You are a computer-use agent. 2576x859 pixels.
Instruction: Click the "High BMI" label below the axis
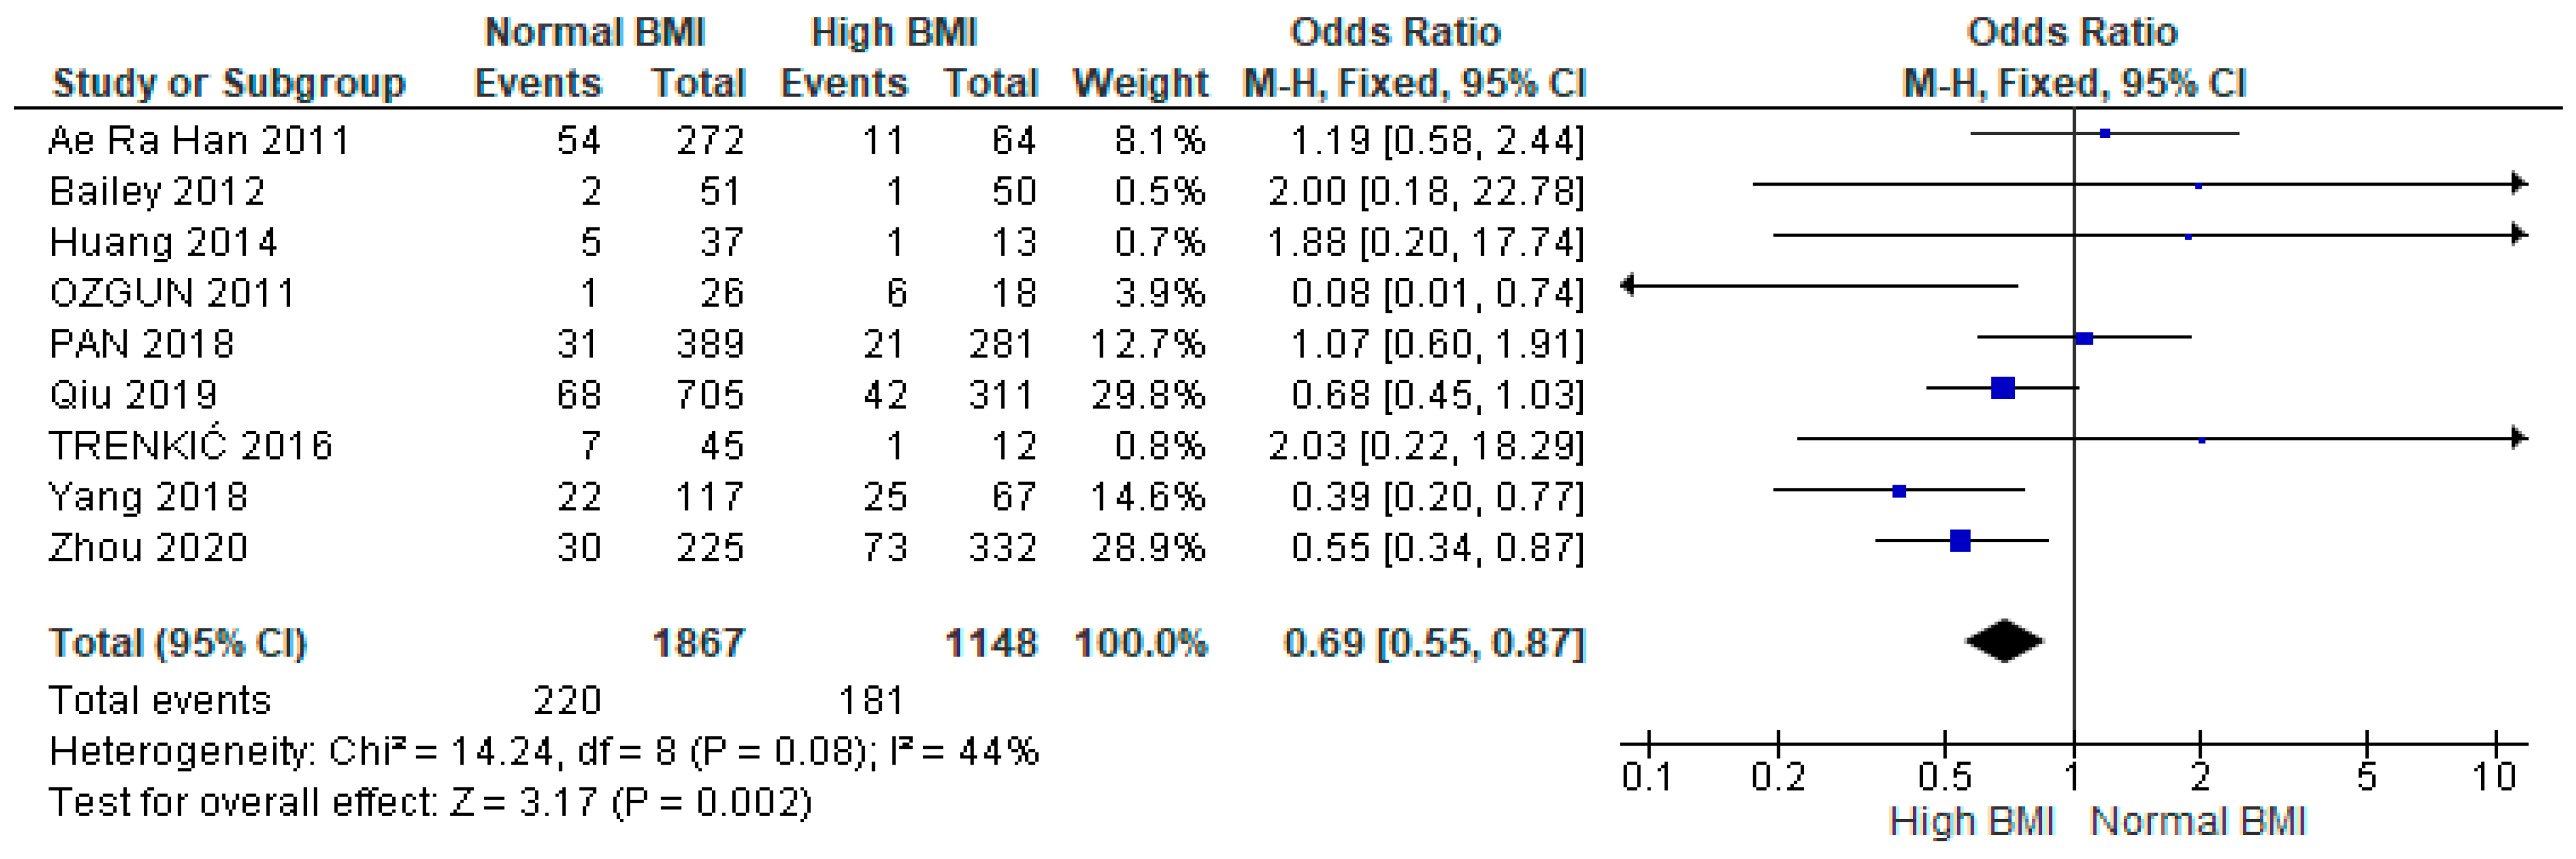click(1971, 822)
